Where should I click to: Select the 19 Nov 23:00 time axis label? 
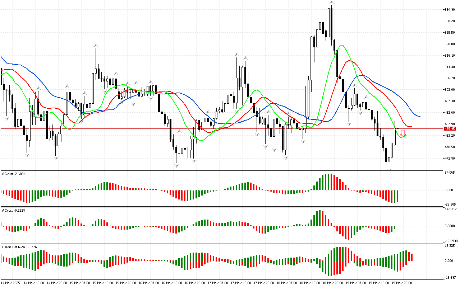tap(402, 283)
